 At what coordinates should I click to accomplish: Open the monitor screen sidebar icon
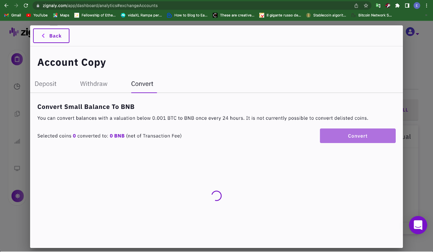pyautogui.click(x=17, y=168)
